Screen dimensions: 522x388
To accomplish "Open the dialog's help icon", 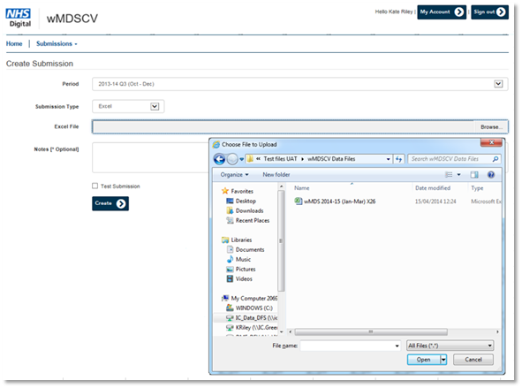I will point(491,174).
